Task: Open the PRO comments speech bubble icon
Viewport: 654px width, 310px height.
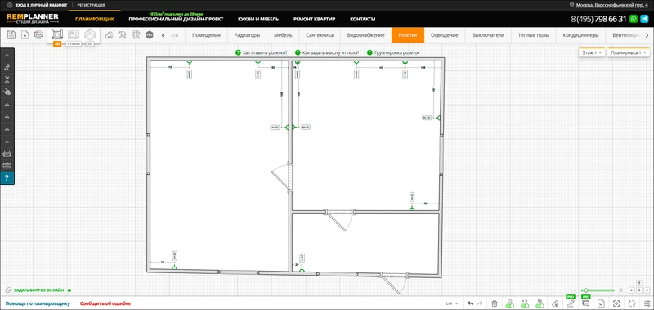Action: (x=585, y=303)
